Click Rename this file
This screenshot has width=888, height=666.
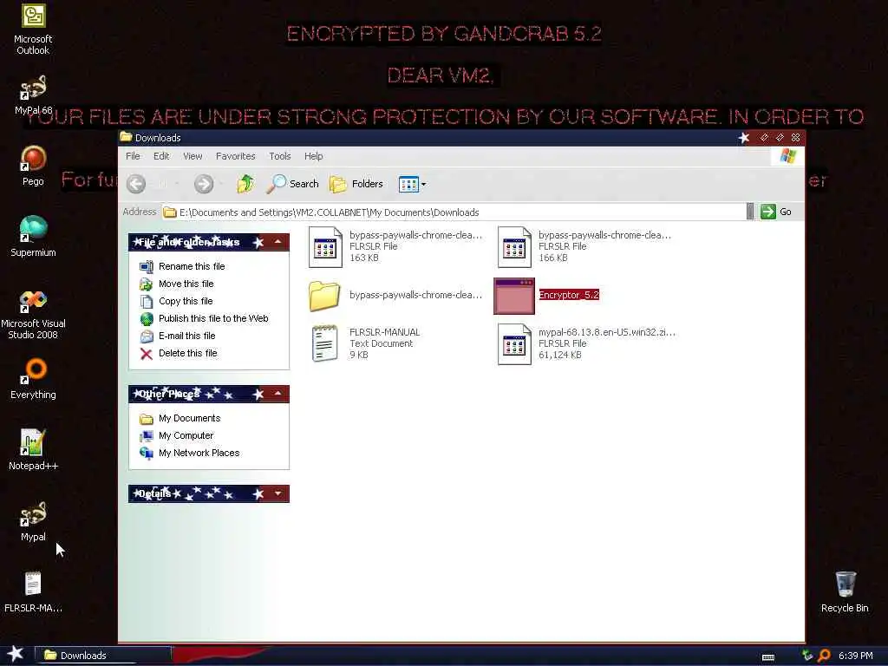182,266
